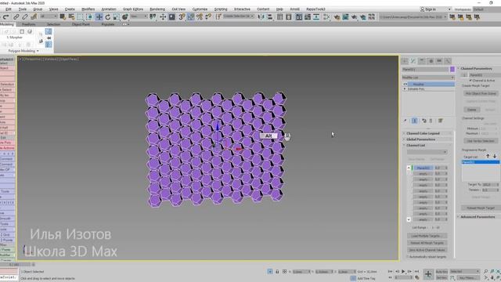
Task: Toggle Automatically reload targets checkbox
Action: click(408, 257)
